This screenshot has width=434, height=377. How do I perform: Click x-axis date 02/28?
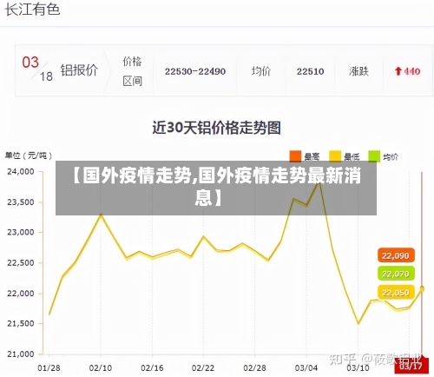[254, 368]
